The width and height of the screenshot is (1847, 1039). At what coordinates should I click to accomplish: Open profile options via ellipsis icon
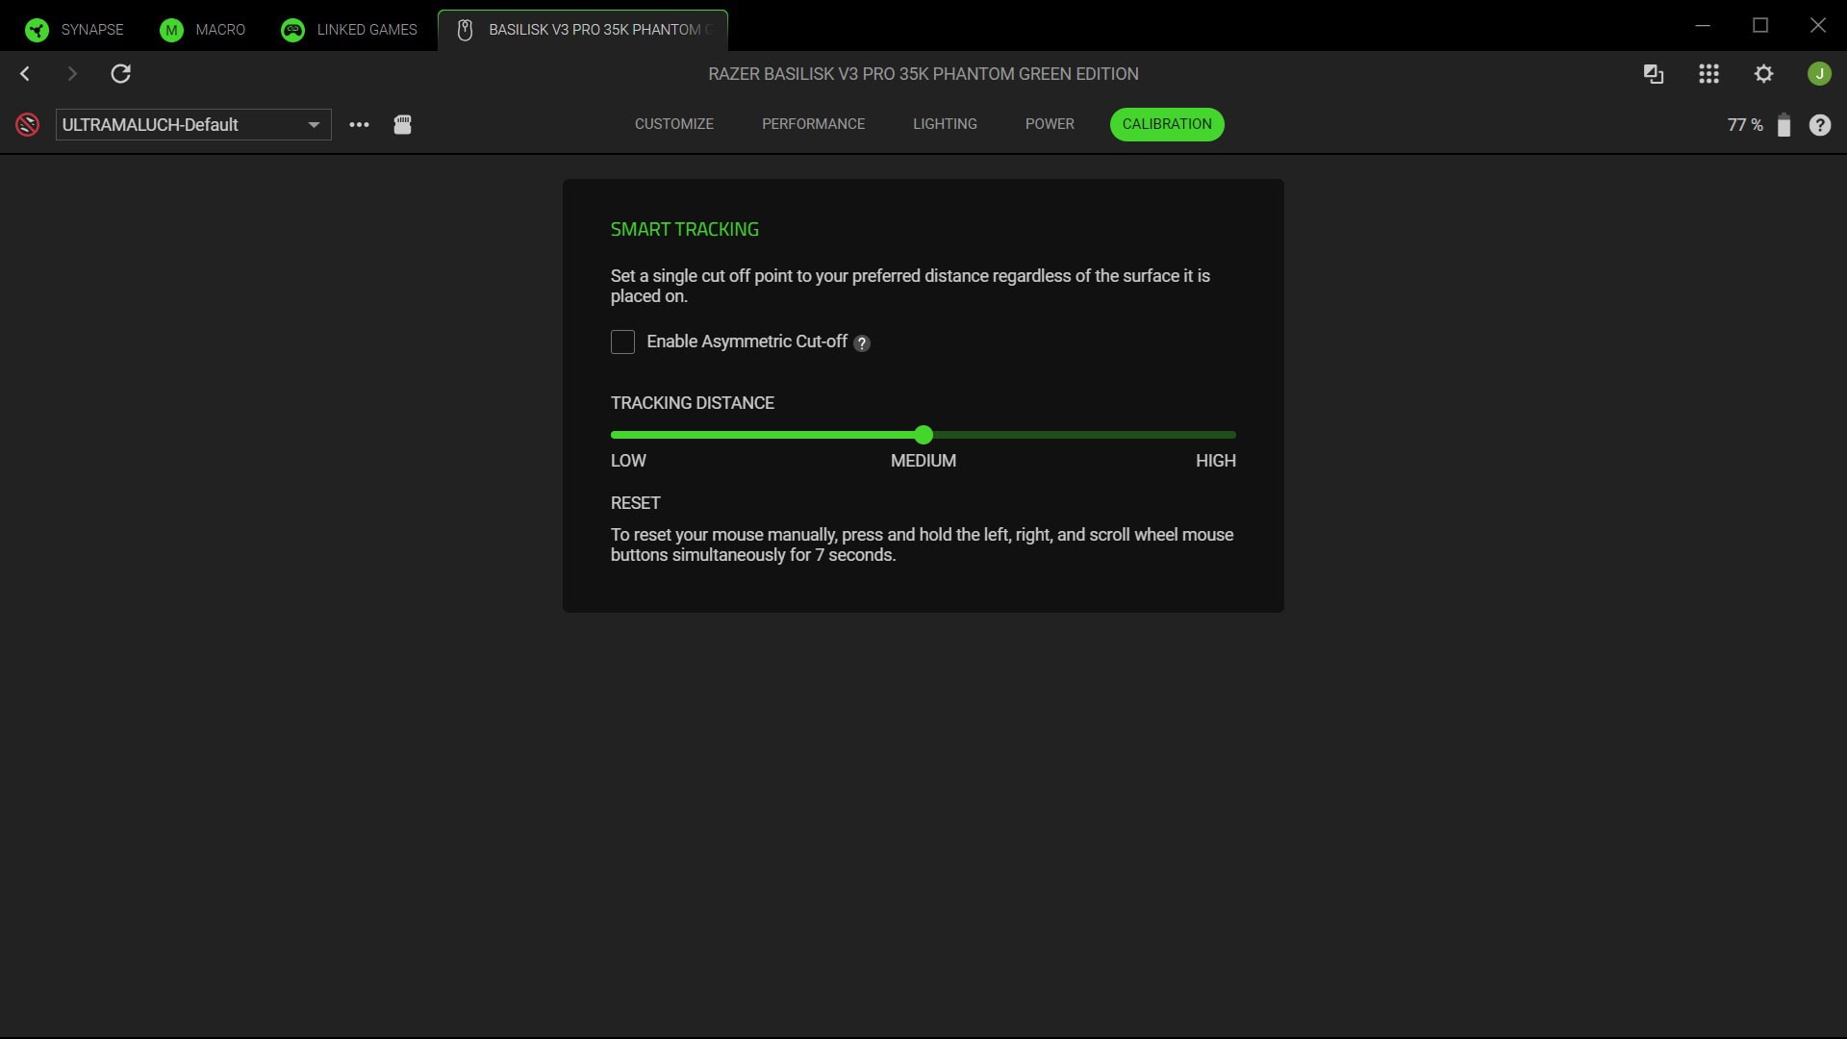pyautogui.click(x=359, y=124)
